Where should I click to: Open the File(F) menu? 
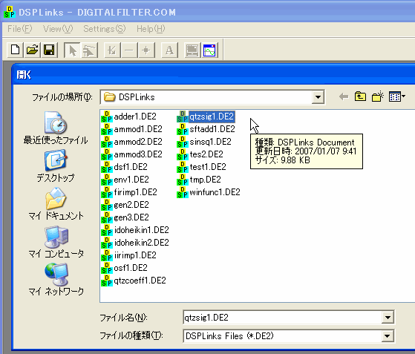click(x=19, y=29)
